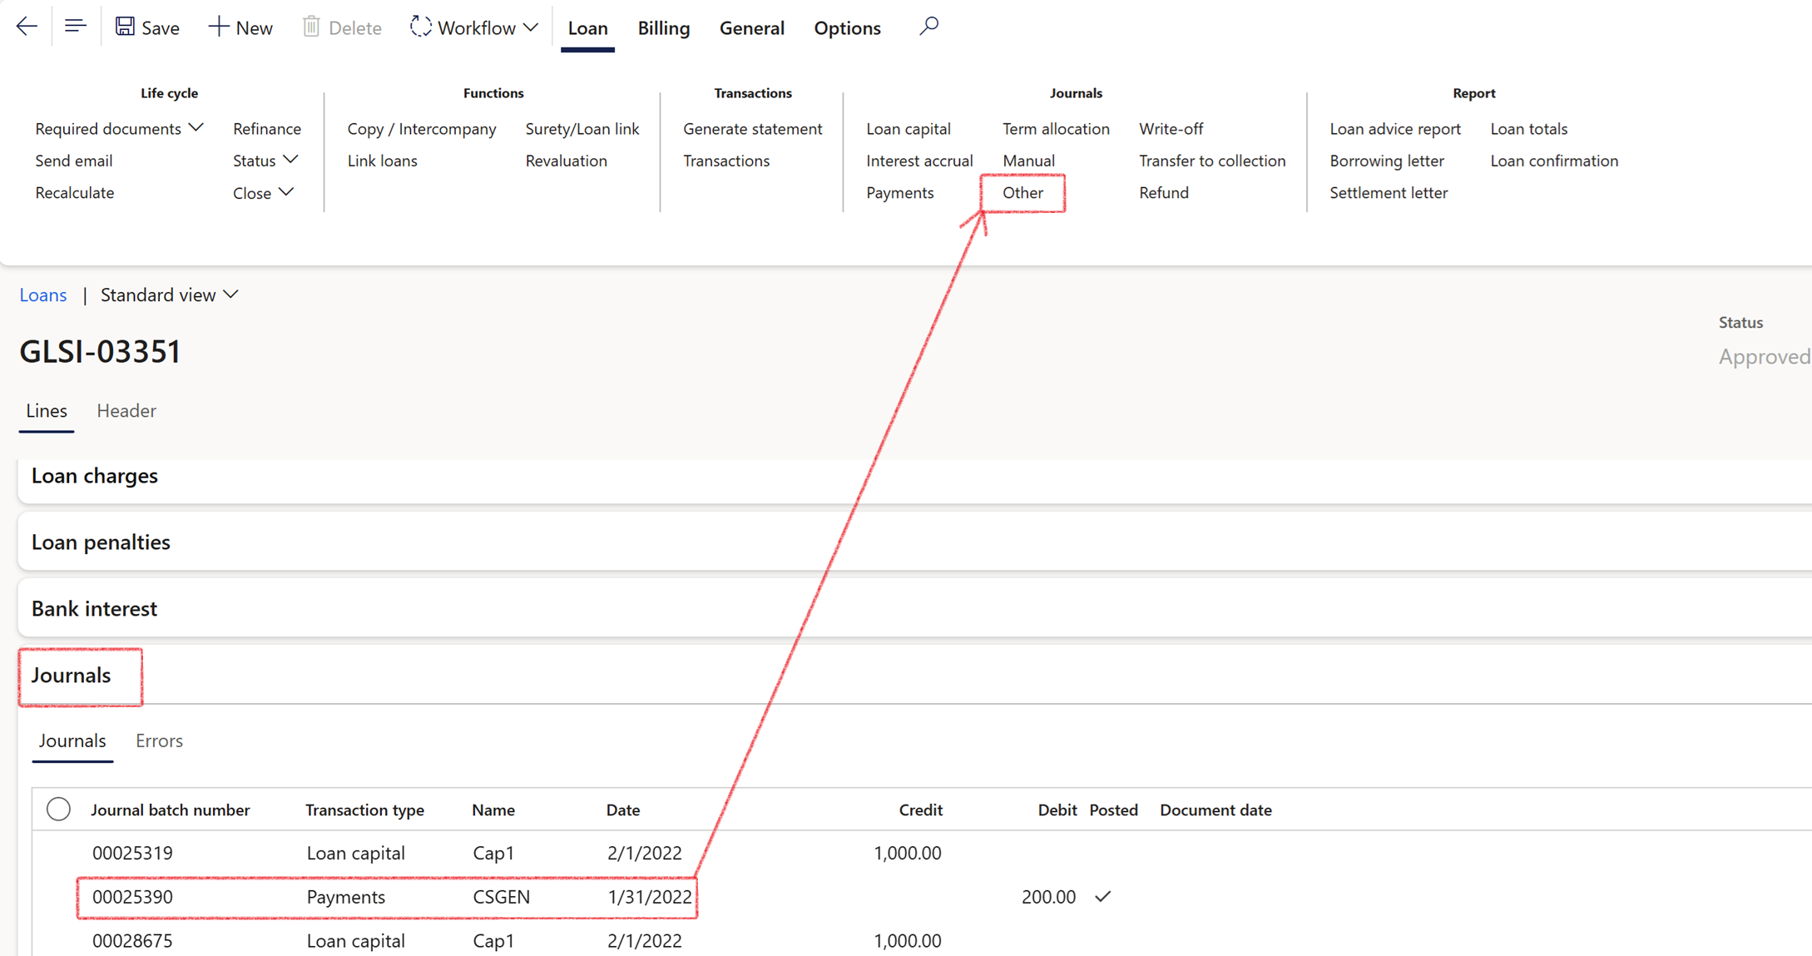Select journal batch 00025319 cell
The height and width of the screenshot is (956, 1812).
[132, 853]
